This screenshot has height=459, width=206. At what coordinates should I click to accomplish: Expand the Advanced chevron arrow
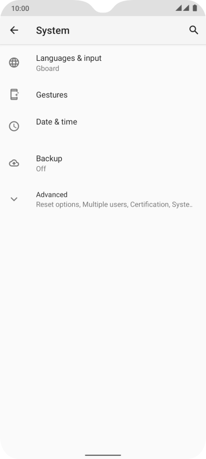click(14, 199)
